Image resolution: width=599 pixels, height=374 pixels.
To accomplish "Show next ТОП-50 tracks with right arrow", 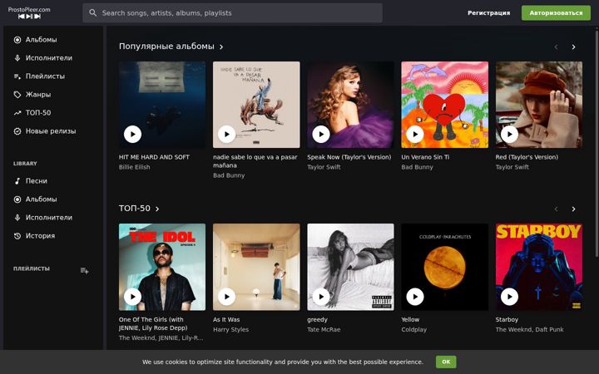I will [573, 209].
